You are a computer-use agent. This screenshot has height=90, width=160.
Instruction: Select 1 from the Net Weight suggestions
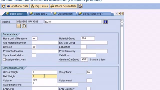coord(44,83)
